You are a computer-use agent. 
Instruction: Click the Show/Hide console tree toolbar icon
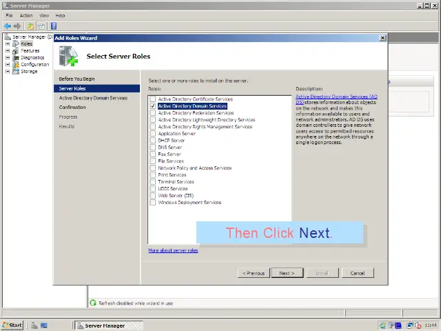coord(41,26)
